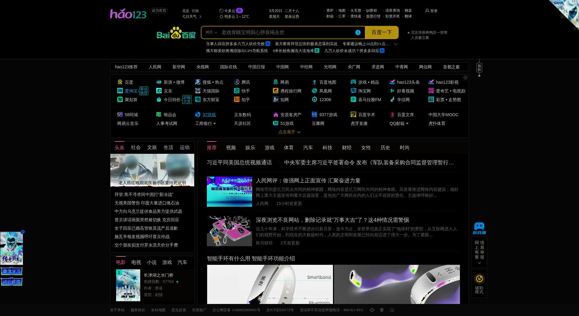Viewport: 579px width, 316px height.
Task: Open the Baidu logo link
Action: click(x=176, y=33)
